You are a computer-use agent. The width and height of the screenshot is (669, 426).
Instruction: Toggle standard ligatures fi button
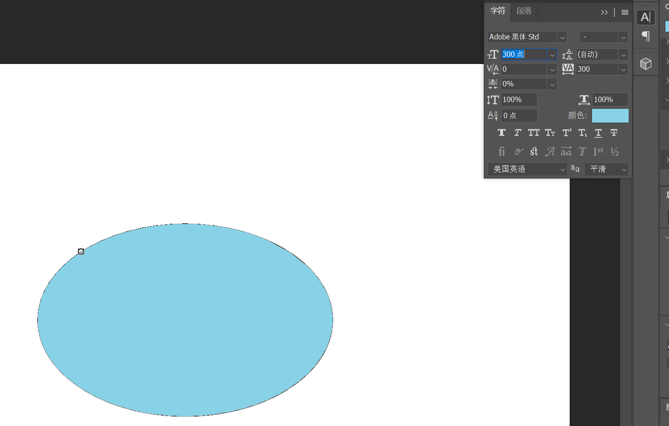502,152
